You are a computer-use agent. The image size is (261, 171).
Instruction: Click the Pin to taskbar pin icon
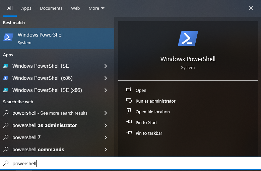tap(129, 132)
